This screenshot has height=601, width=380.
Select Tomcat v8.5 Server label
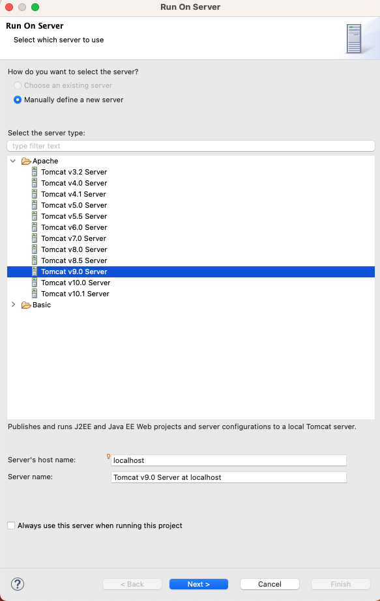click(x=74, y=261)
